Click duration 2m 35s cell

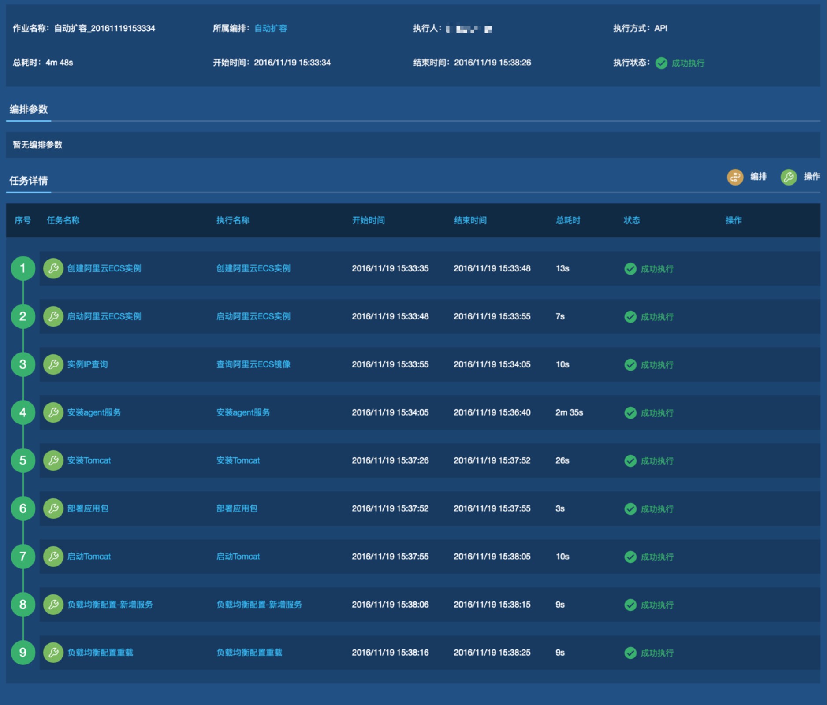point(569,412)
